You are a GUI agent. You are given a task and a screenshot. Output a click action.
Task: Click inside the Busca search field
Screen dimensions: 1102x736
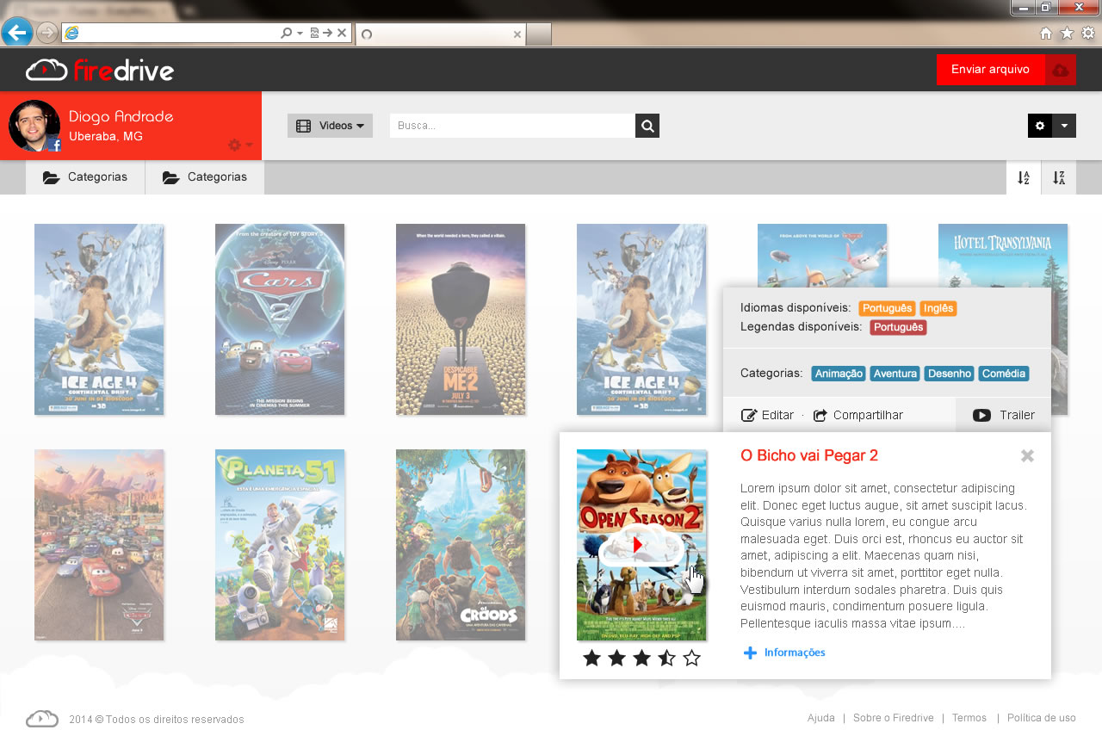click(x=512, y=126)
